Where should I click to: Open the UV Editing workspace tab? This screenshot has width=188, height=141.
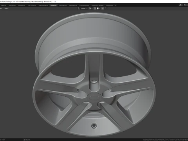32,5
